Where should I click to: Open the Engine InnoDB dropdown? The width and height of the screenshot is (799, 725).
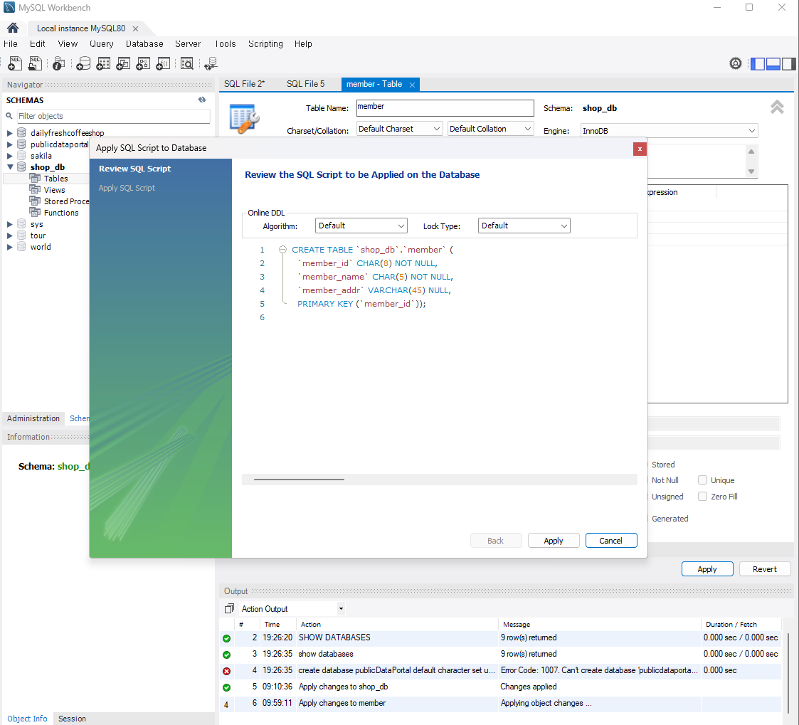pyautogui.click(x=669, y=131)
